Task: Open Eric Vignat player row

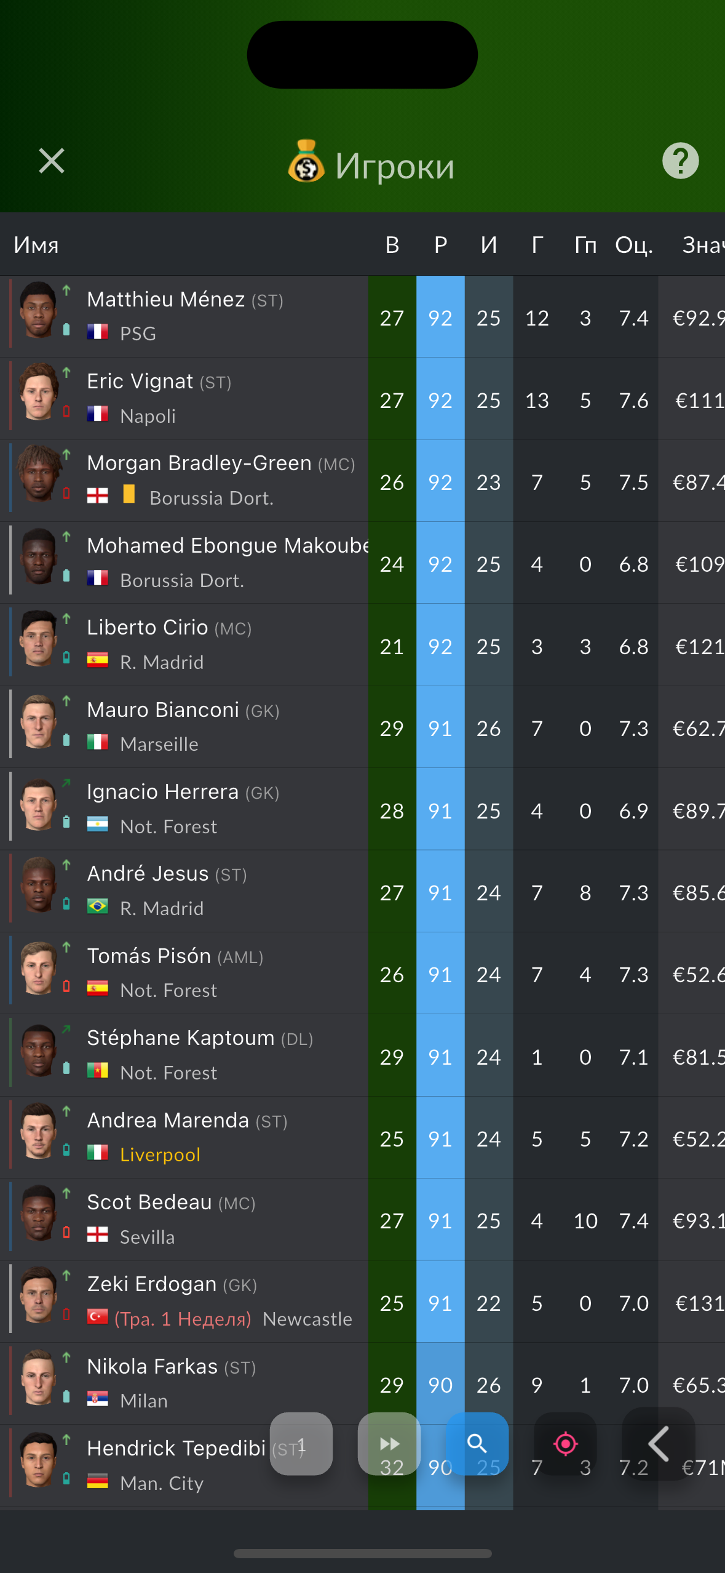Action: pos(362,399)
